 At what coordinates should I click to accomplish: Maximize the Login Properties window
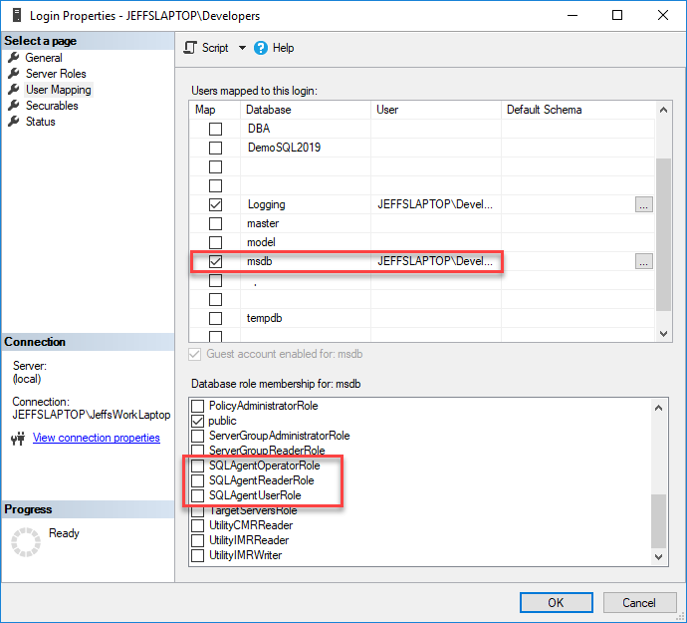[617, 15]
